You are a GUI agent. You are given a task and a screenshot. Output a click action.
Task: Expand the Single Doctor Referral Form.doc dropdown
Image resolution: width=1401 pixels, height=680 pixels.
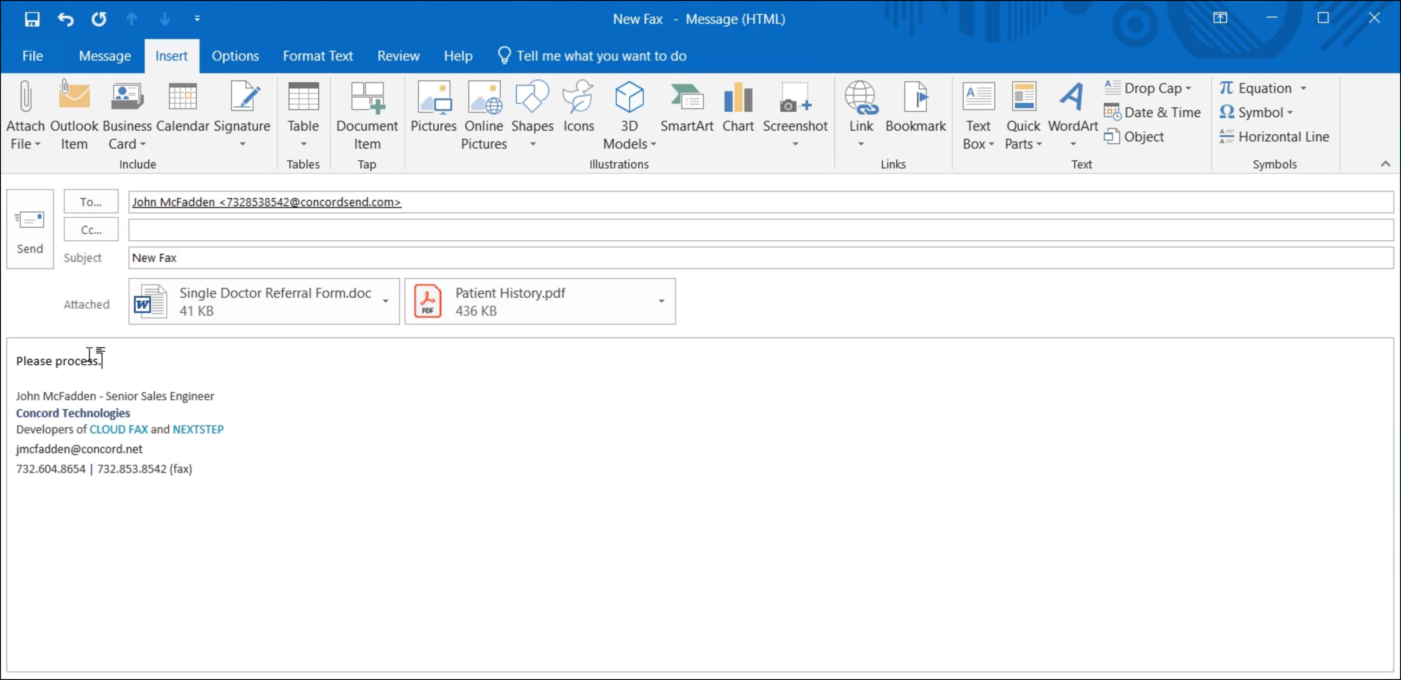[x=385, y=301]
